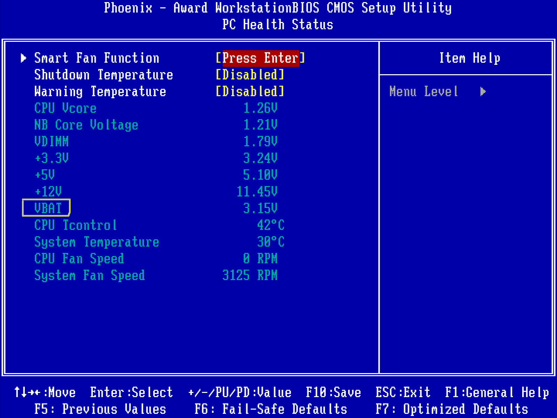Click the +5V rail label
Image resolution: width=557 pixels, height=418 pixels.
(x=45, y=175)
